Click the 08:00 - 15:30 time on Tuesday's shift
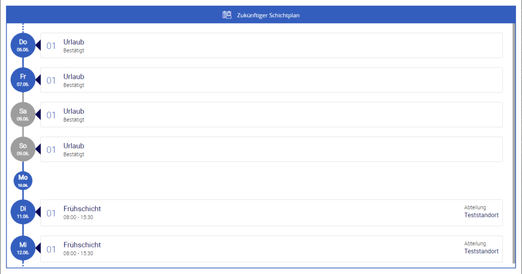 coord(78,217)
